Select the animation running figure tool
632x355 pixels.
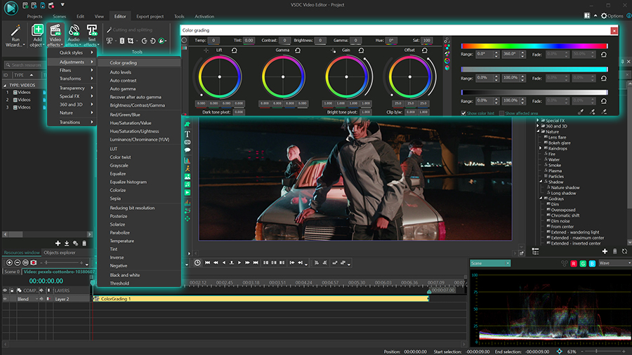187,168
